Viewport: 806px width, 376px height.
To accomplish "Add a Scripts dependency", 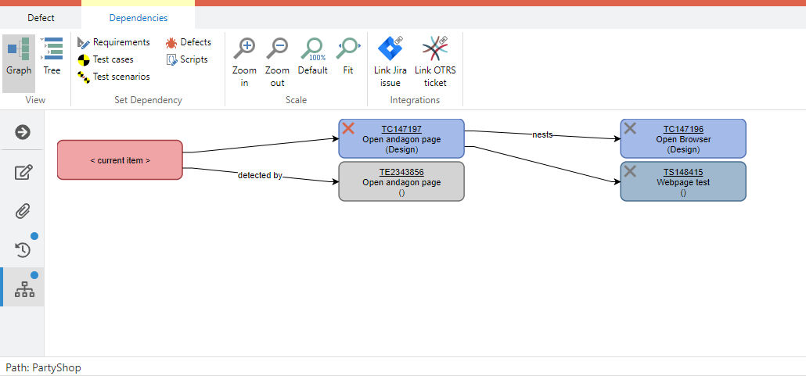I will point(187,59).
